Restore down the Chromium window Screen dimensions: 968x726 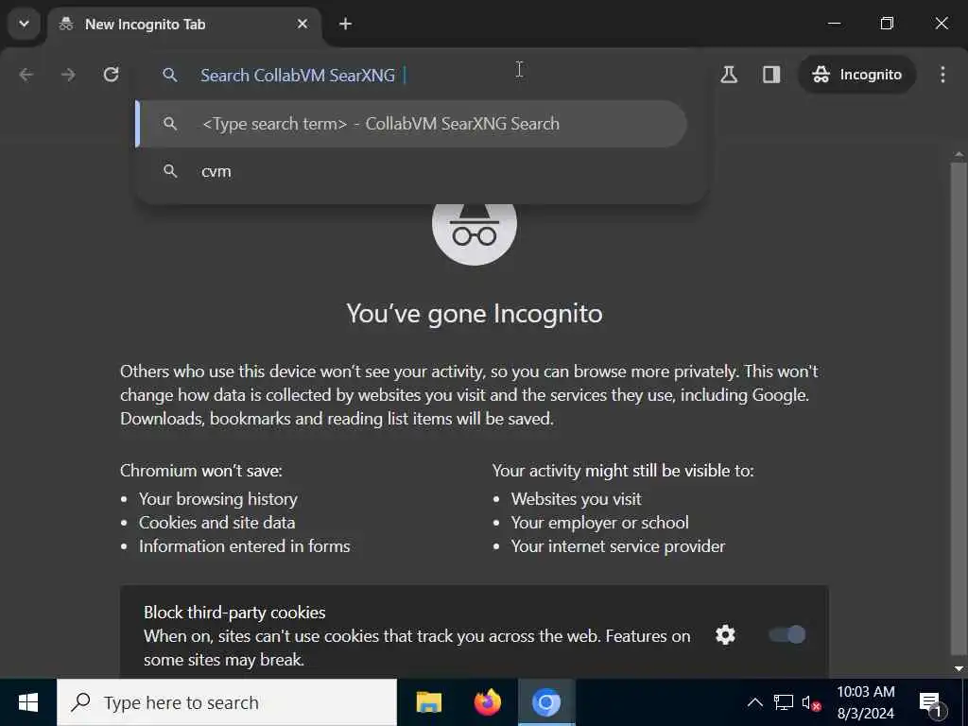tap(887, 24)
